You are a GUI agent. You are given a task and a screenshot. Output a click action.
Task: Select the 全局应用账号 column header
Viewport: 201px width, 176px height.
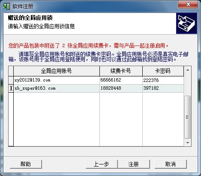[x=57, y=71]
